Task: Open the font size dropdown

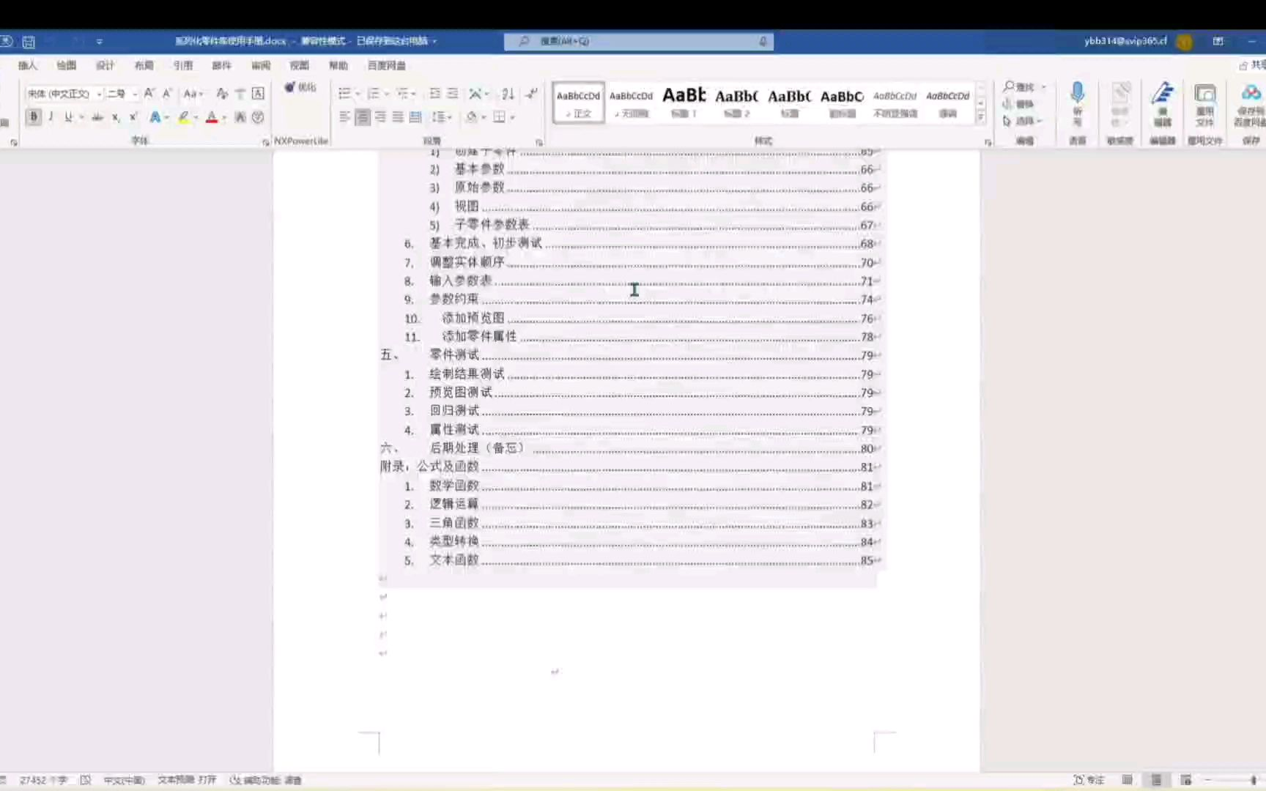Action: point(135,94)
